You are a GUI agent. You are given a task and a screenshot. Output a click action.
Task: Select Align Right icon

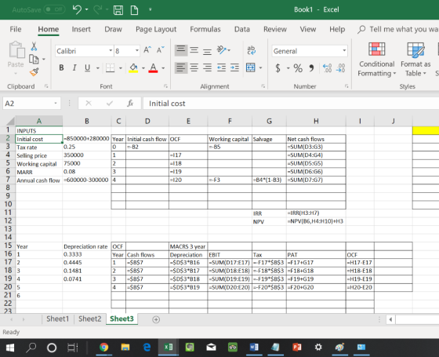[207, 67]
